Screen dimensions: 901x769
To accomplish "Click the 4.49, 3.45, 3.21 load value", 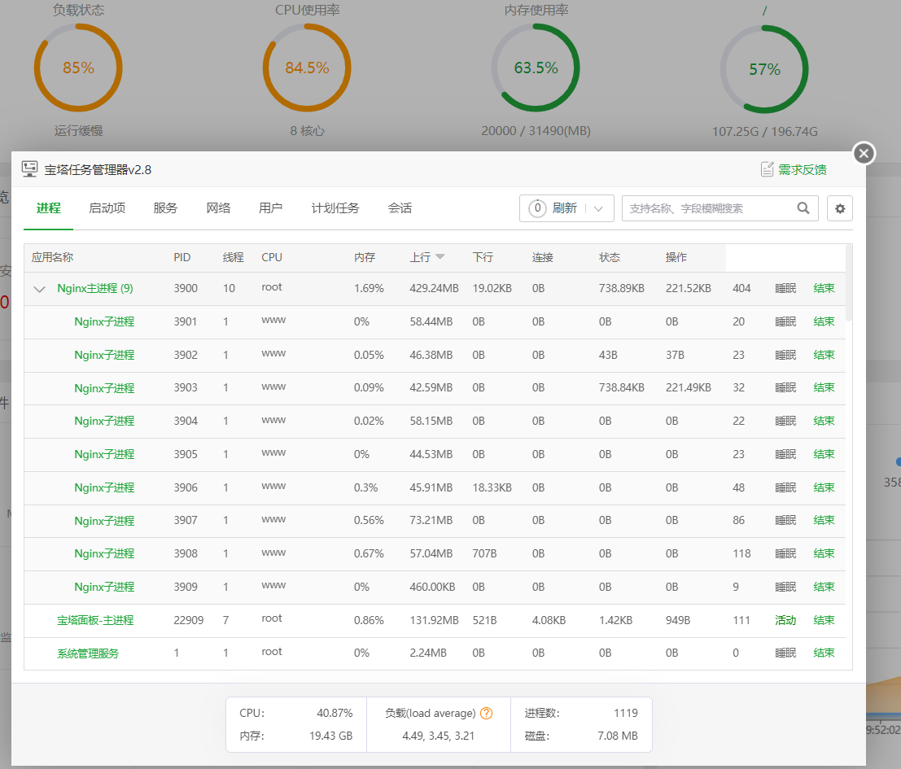I will coord(438,736).
